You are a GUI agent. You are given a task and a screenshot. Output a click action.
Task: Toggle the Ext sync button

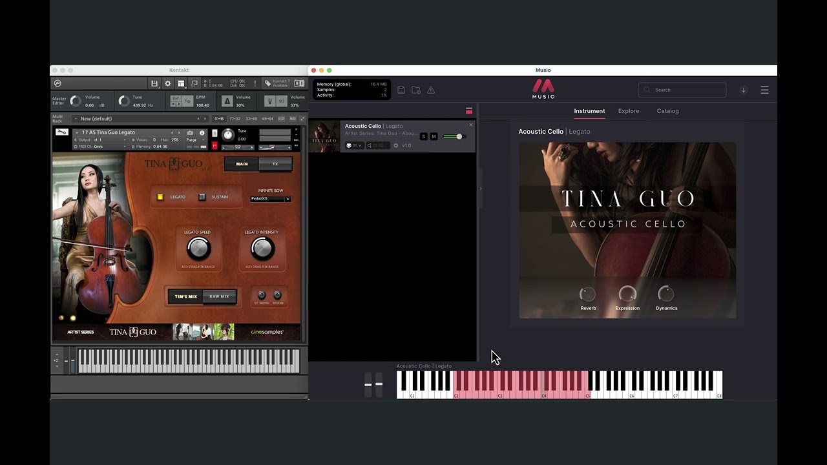point(176,98)
